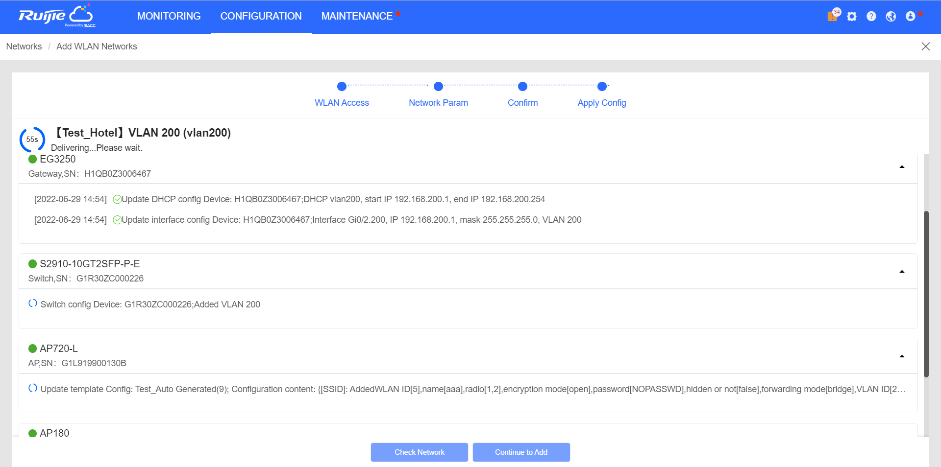The width and height of the screenshot is (941, 467).
Task: Go to the Confirm step
Action: [x=522, y=103]
